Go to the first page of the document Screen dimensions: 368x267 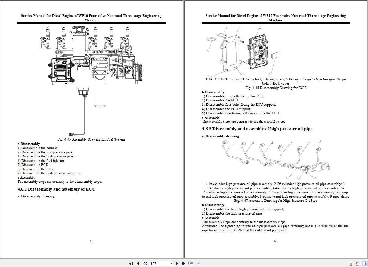coord(131,263)
